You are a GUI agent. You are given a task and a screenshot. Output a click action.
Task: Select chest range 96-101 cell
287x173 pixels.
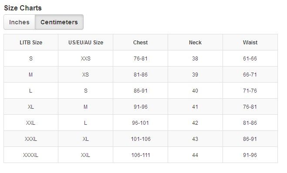140,123
